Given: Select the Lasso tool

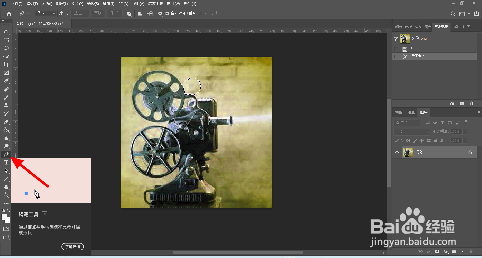Looking at the screenshot, I should (6, 48).
